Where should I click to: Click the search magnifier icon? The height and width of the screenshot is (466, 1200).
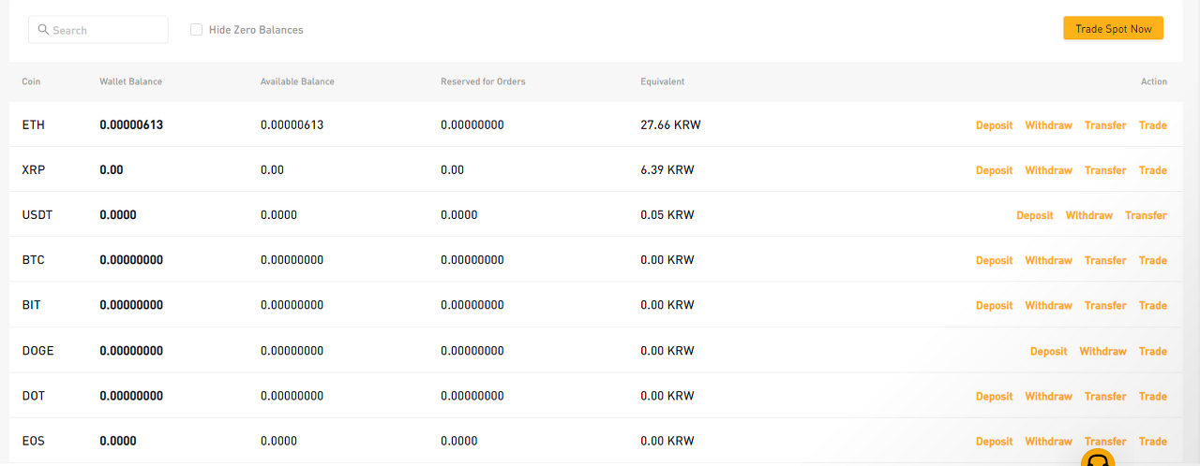click(x=43, y=30)
